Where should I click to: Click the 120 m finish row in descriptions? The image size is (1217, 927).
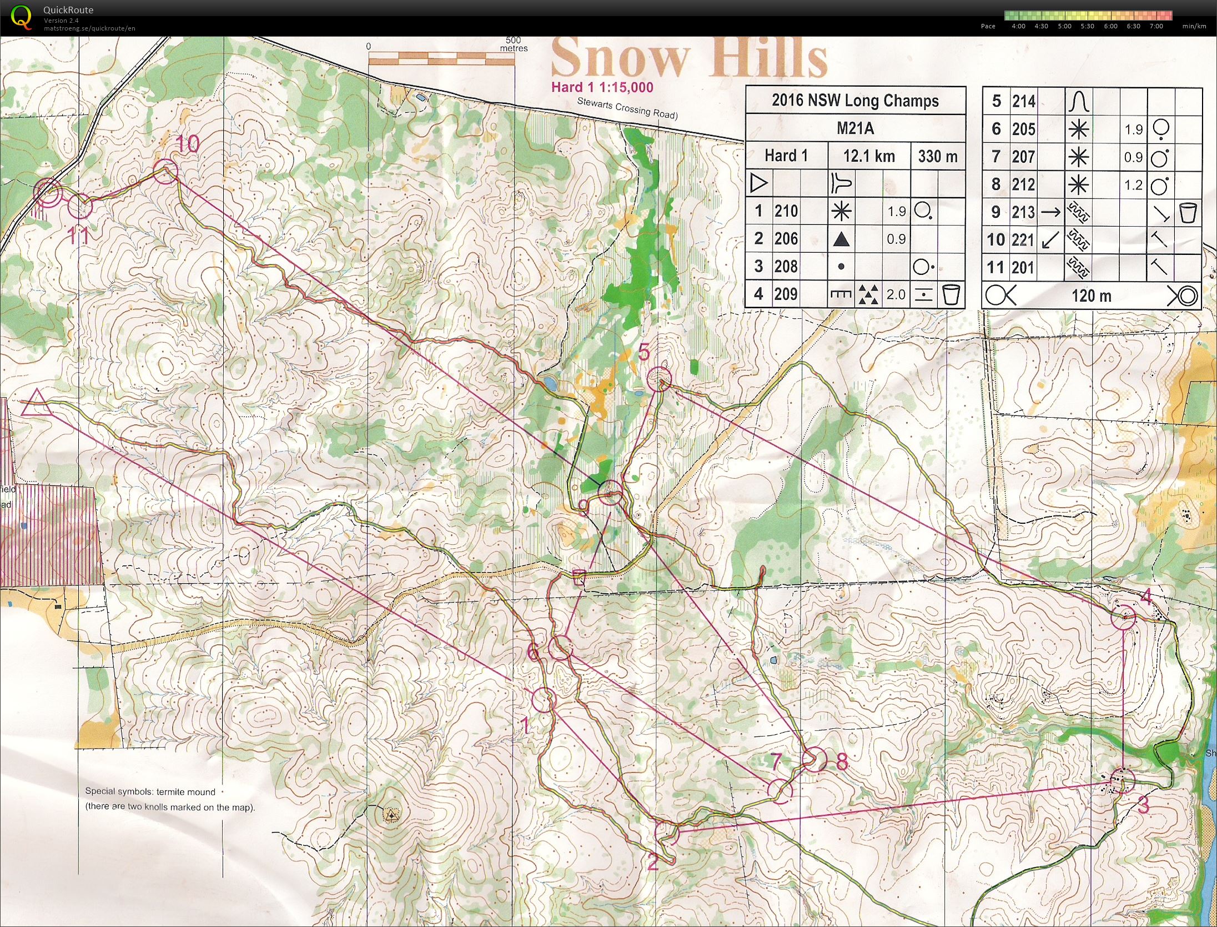click(1091, 295)
